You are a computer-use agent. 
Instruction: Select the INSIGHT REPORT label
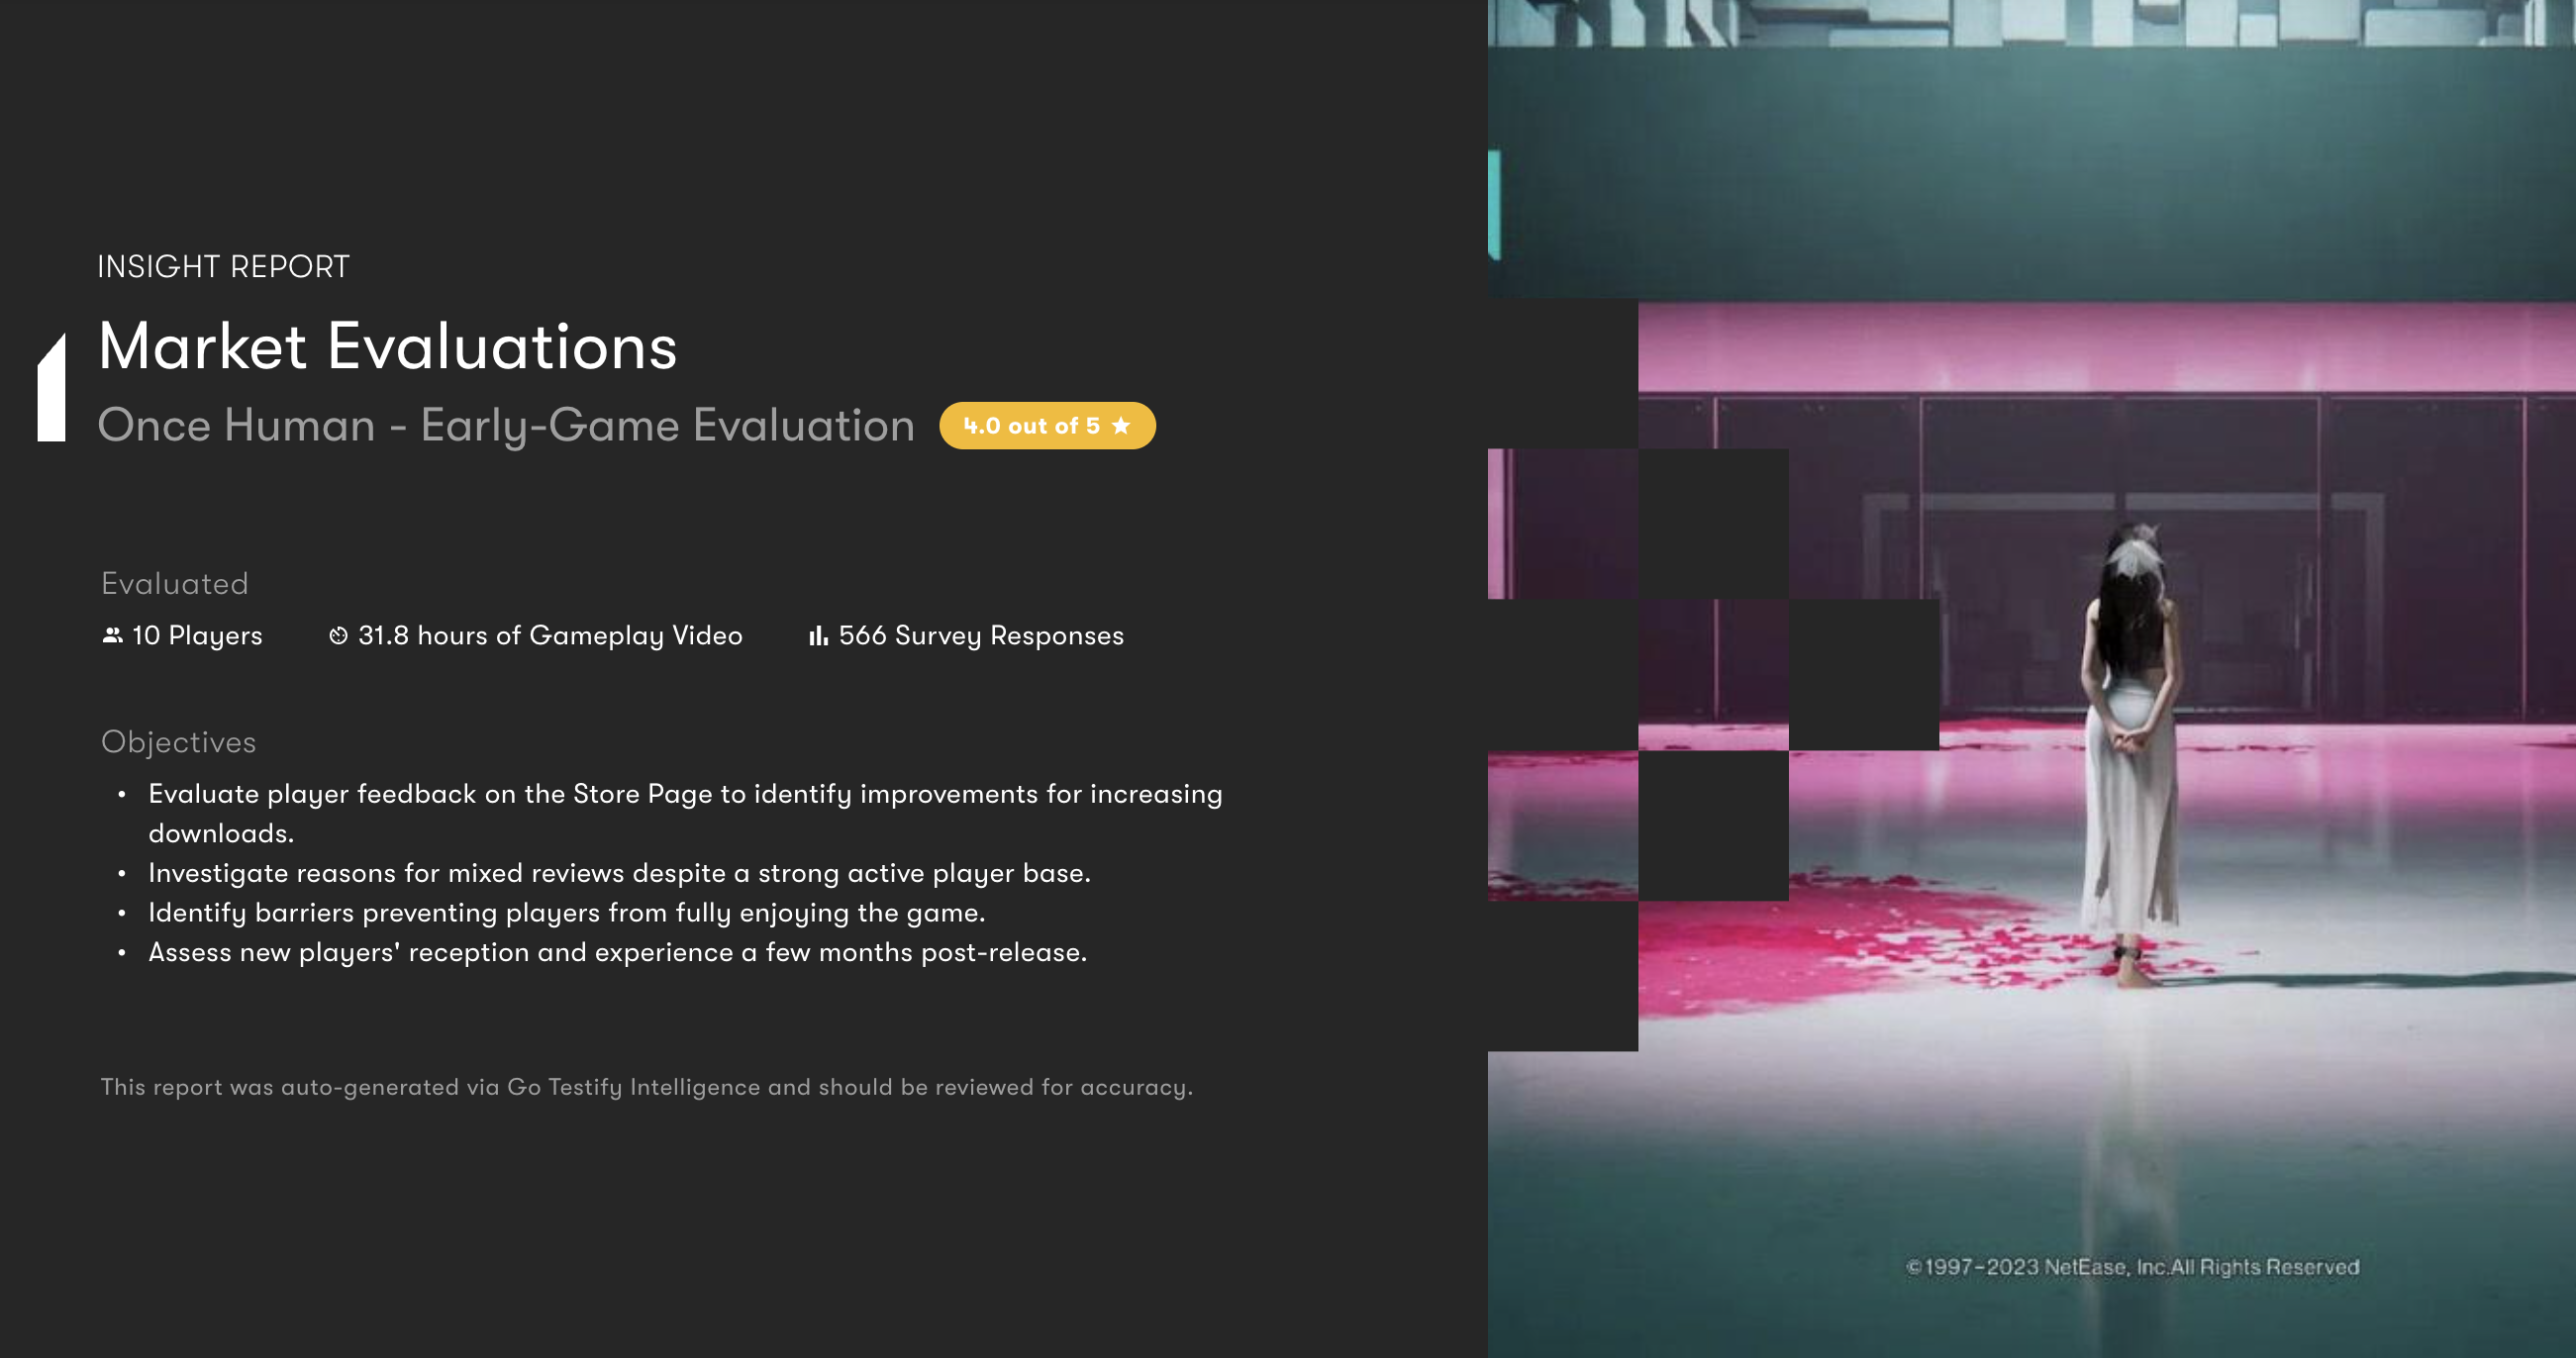click(x=223, y=267)
